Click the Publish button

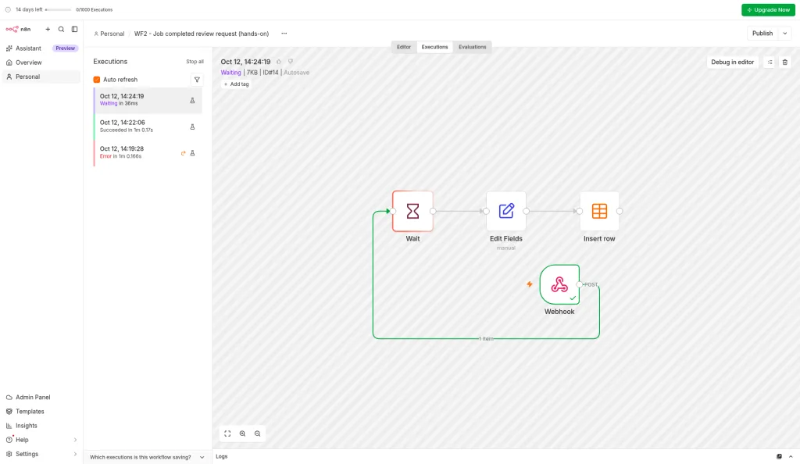click(x=762, y=33)
